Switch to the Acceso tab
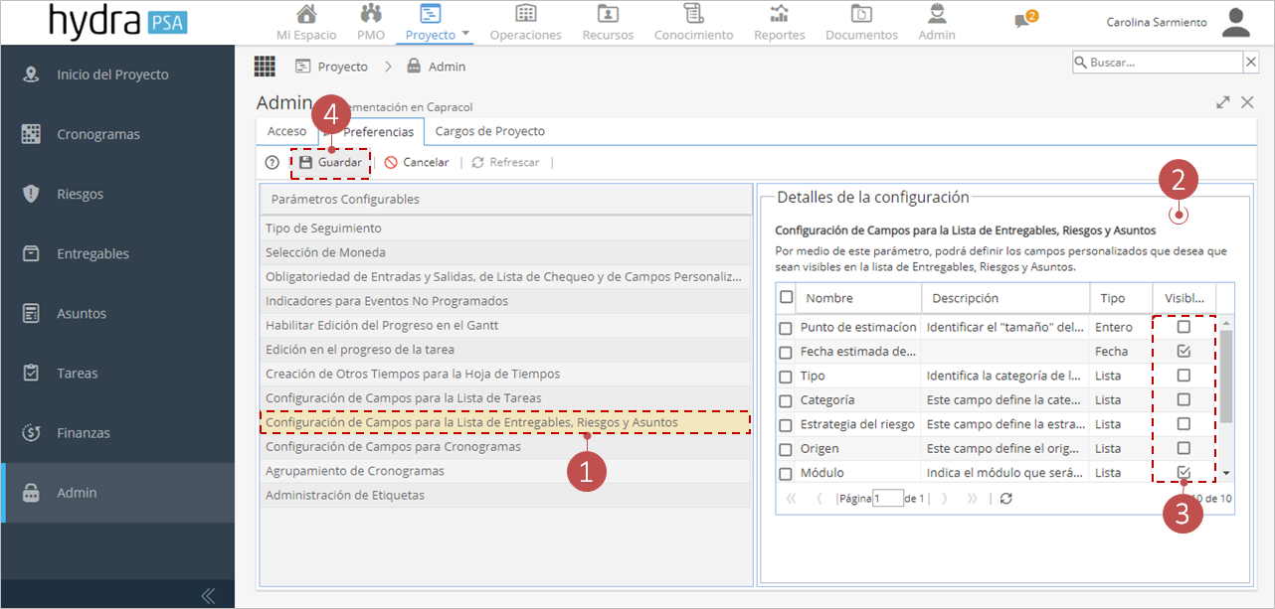1275x609 pixels. coord(286,131)
